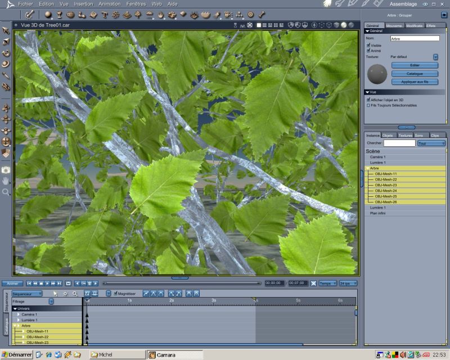Screen dimensions: 450x360
Task: Click the animation time scrubber slider
Action: click(182, 283)
